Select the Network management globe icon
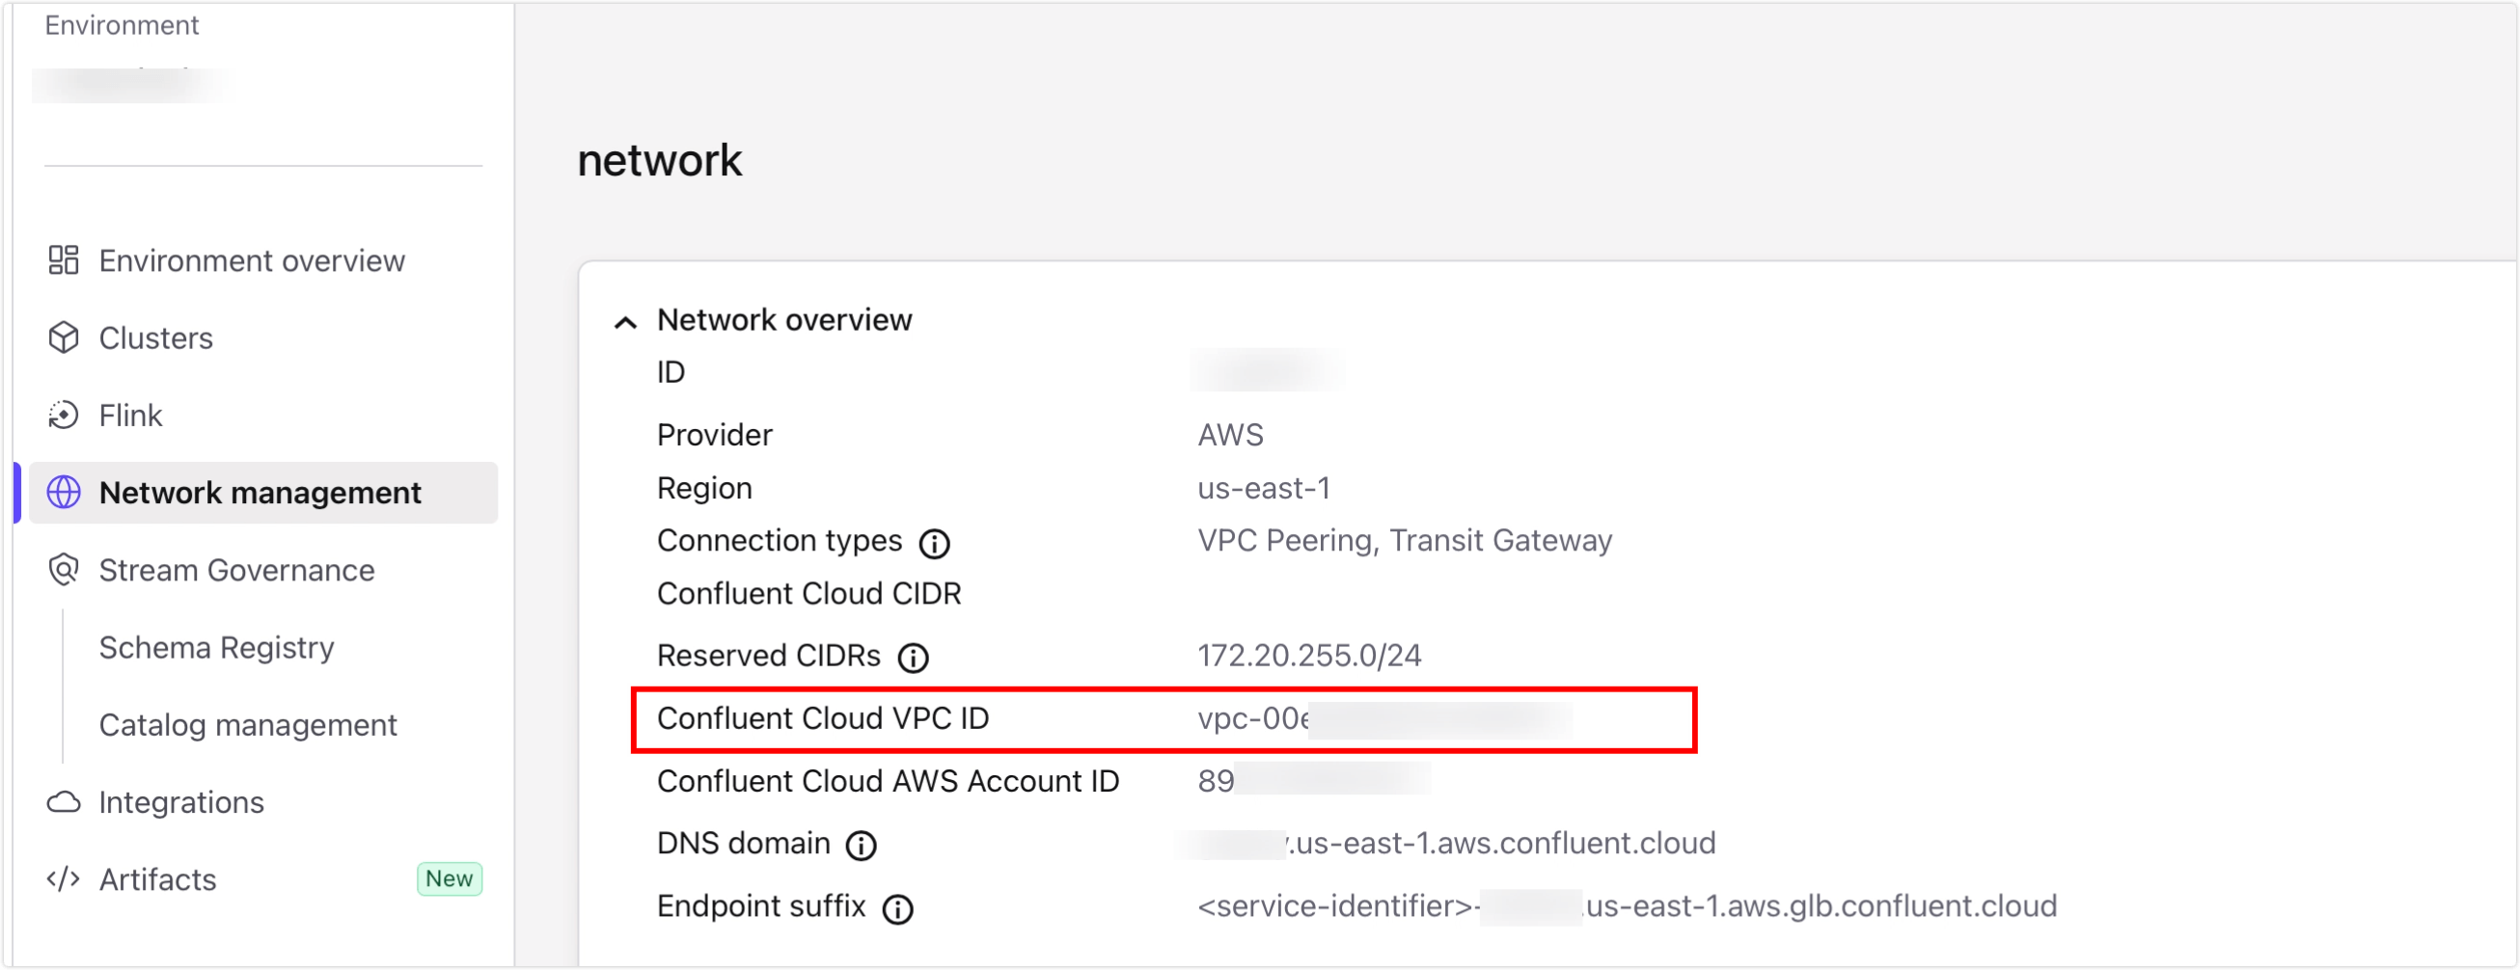This screenshot has width=2520, height=970. (63, 493)
